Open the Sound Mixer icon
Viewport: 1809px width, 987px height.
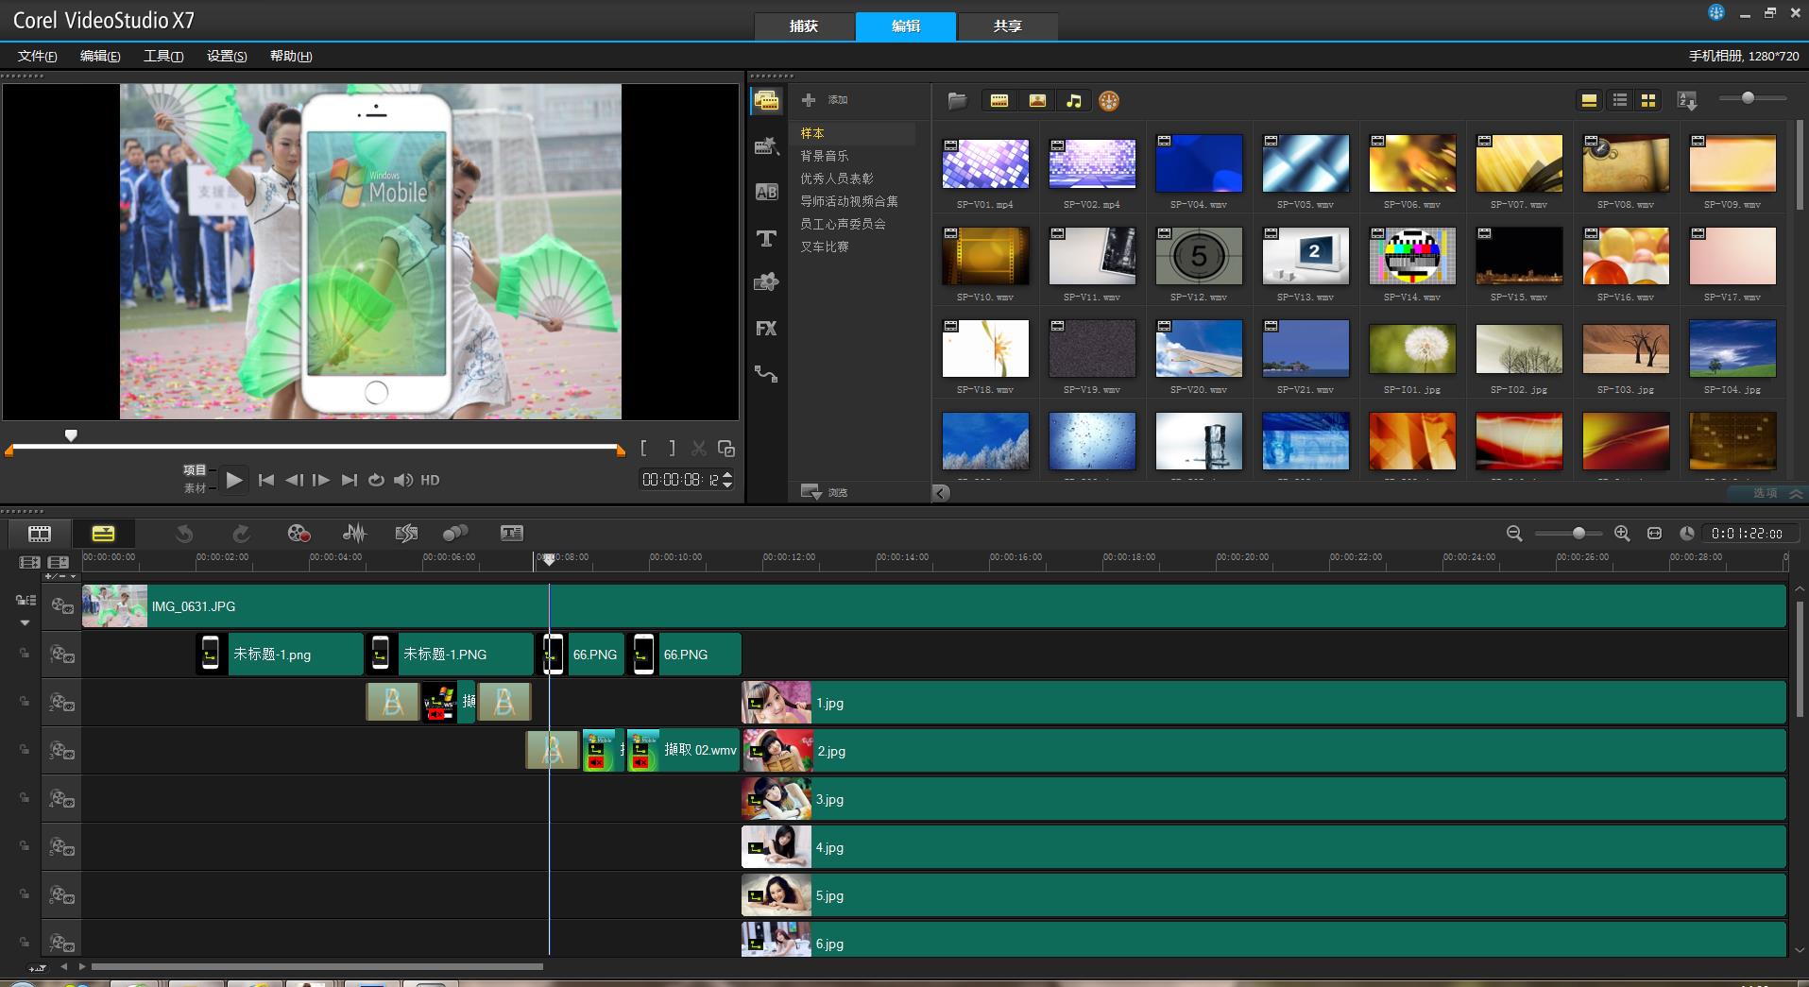click(x=354, y=534)
